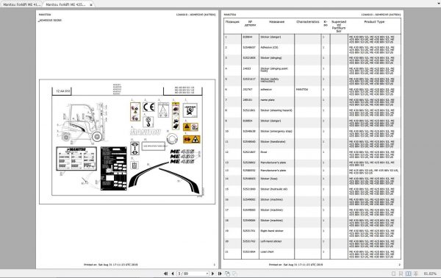Image resolution: width=441 pixels, height=278 pixels.
Task: Click the Adhesive (CE) table row text
Action: point(269,47)
